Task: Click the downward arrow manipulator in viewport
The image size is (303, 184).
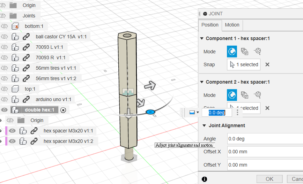Action: [x=128, y=113]
